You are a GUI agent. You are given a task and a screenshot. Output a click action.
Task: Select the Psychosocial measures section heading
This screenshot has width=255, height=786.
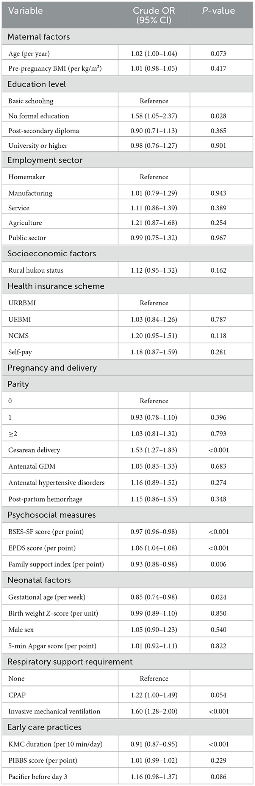[x=52, y=515]
